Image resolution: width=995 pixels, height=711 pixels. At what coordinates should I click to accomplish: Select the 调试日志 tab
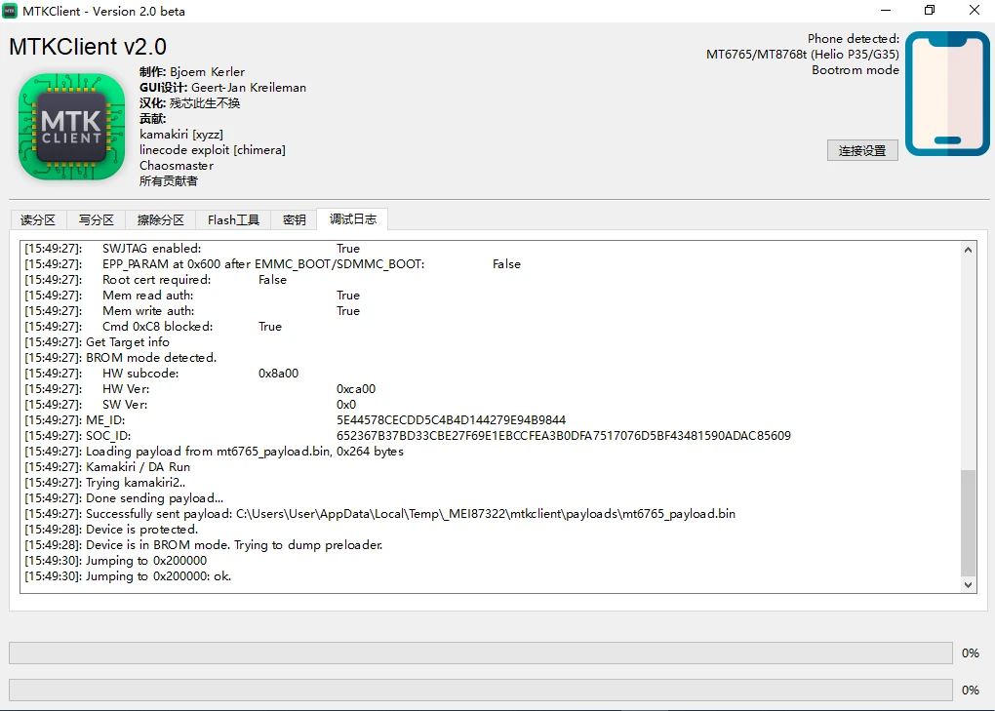pyautogui.click(x=353, y=218)
